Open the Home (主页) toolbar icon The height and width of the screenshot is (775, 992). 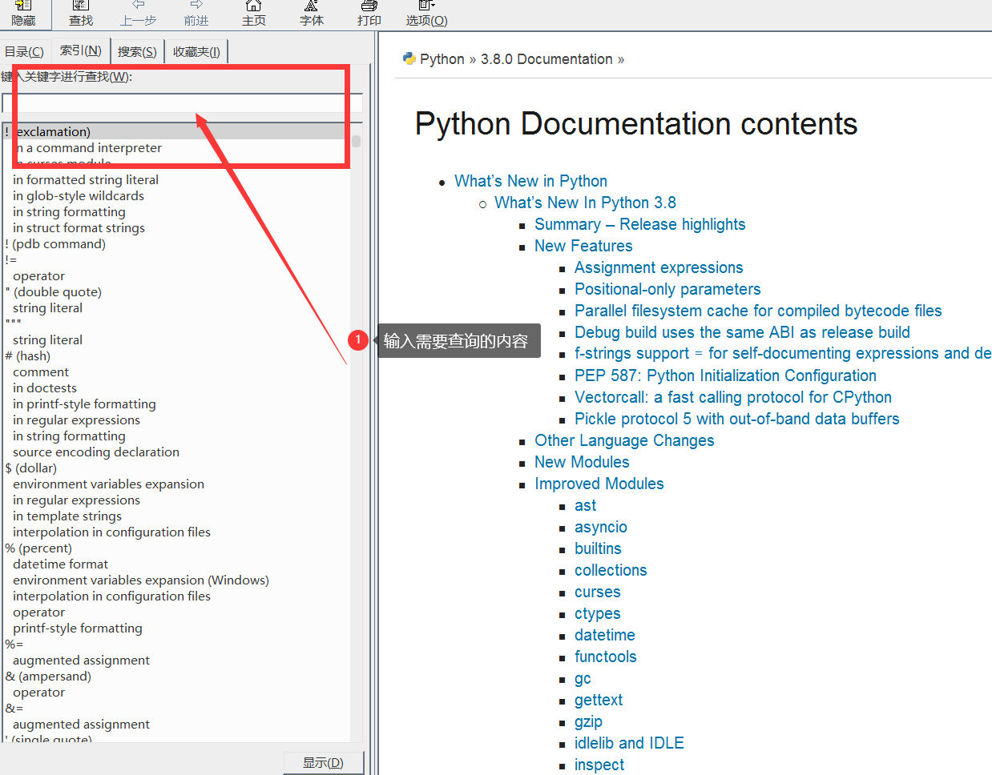[254, 13]
